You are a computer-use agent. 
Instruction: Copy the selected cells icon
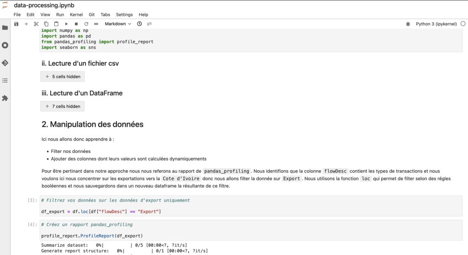[x=46, y=24]
